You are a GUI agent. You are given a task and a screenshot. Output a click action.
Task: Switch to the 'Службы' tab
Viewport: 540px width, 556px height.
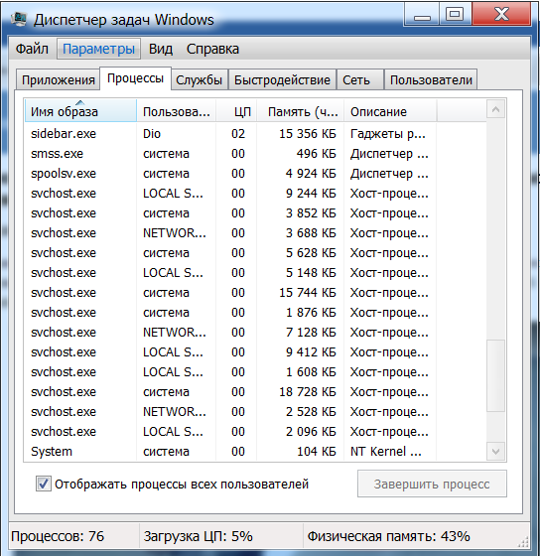click(200, 80)
